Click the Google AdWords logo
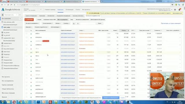Image resolution: width=185 pixels, height=104 pixels. [11, 10]
